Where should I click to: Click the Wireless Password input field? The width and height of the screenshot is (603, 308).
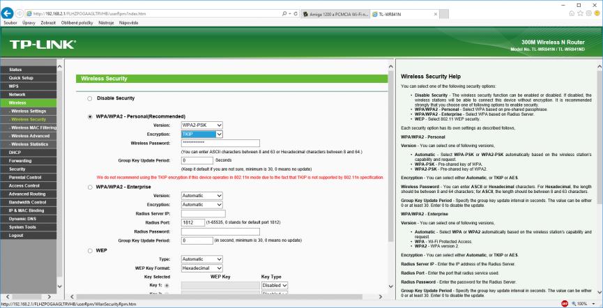pos(219,142)
